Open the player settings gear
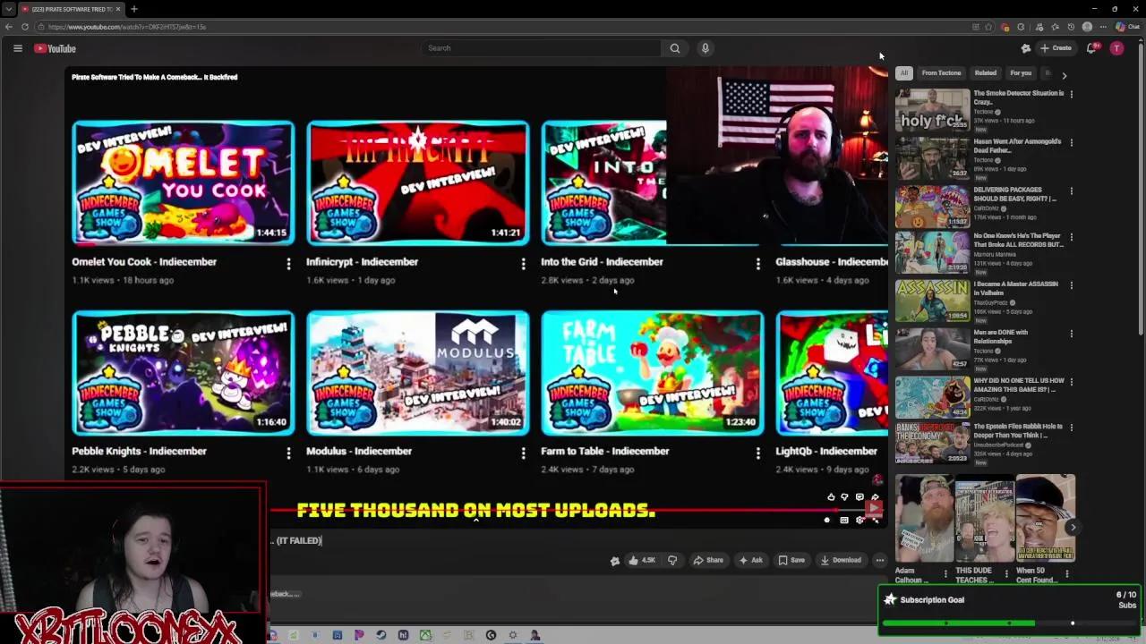Image resolution: width=1146 pixels, height=644 pixels. pos(859,520)
